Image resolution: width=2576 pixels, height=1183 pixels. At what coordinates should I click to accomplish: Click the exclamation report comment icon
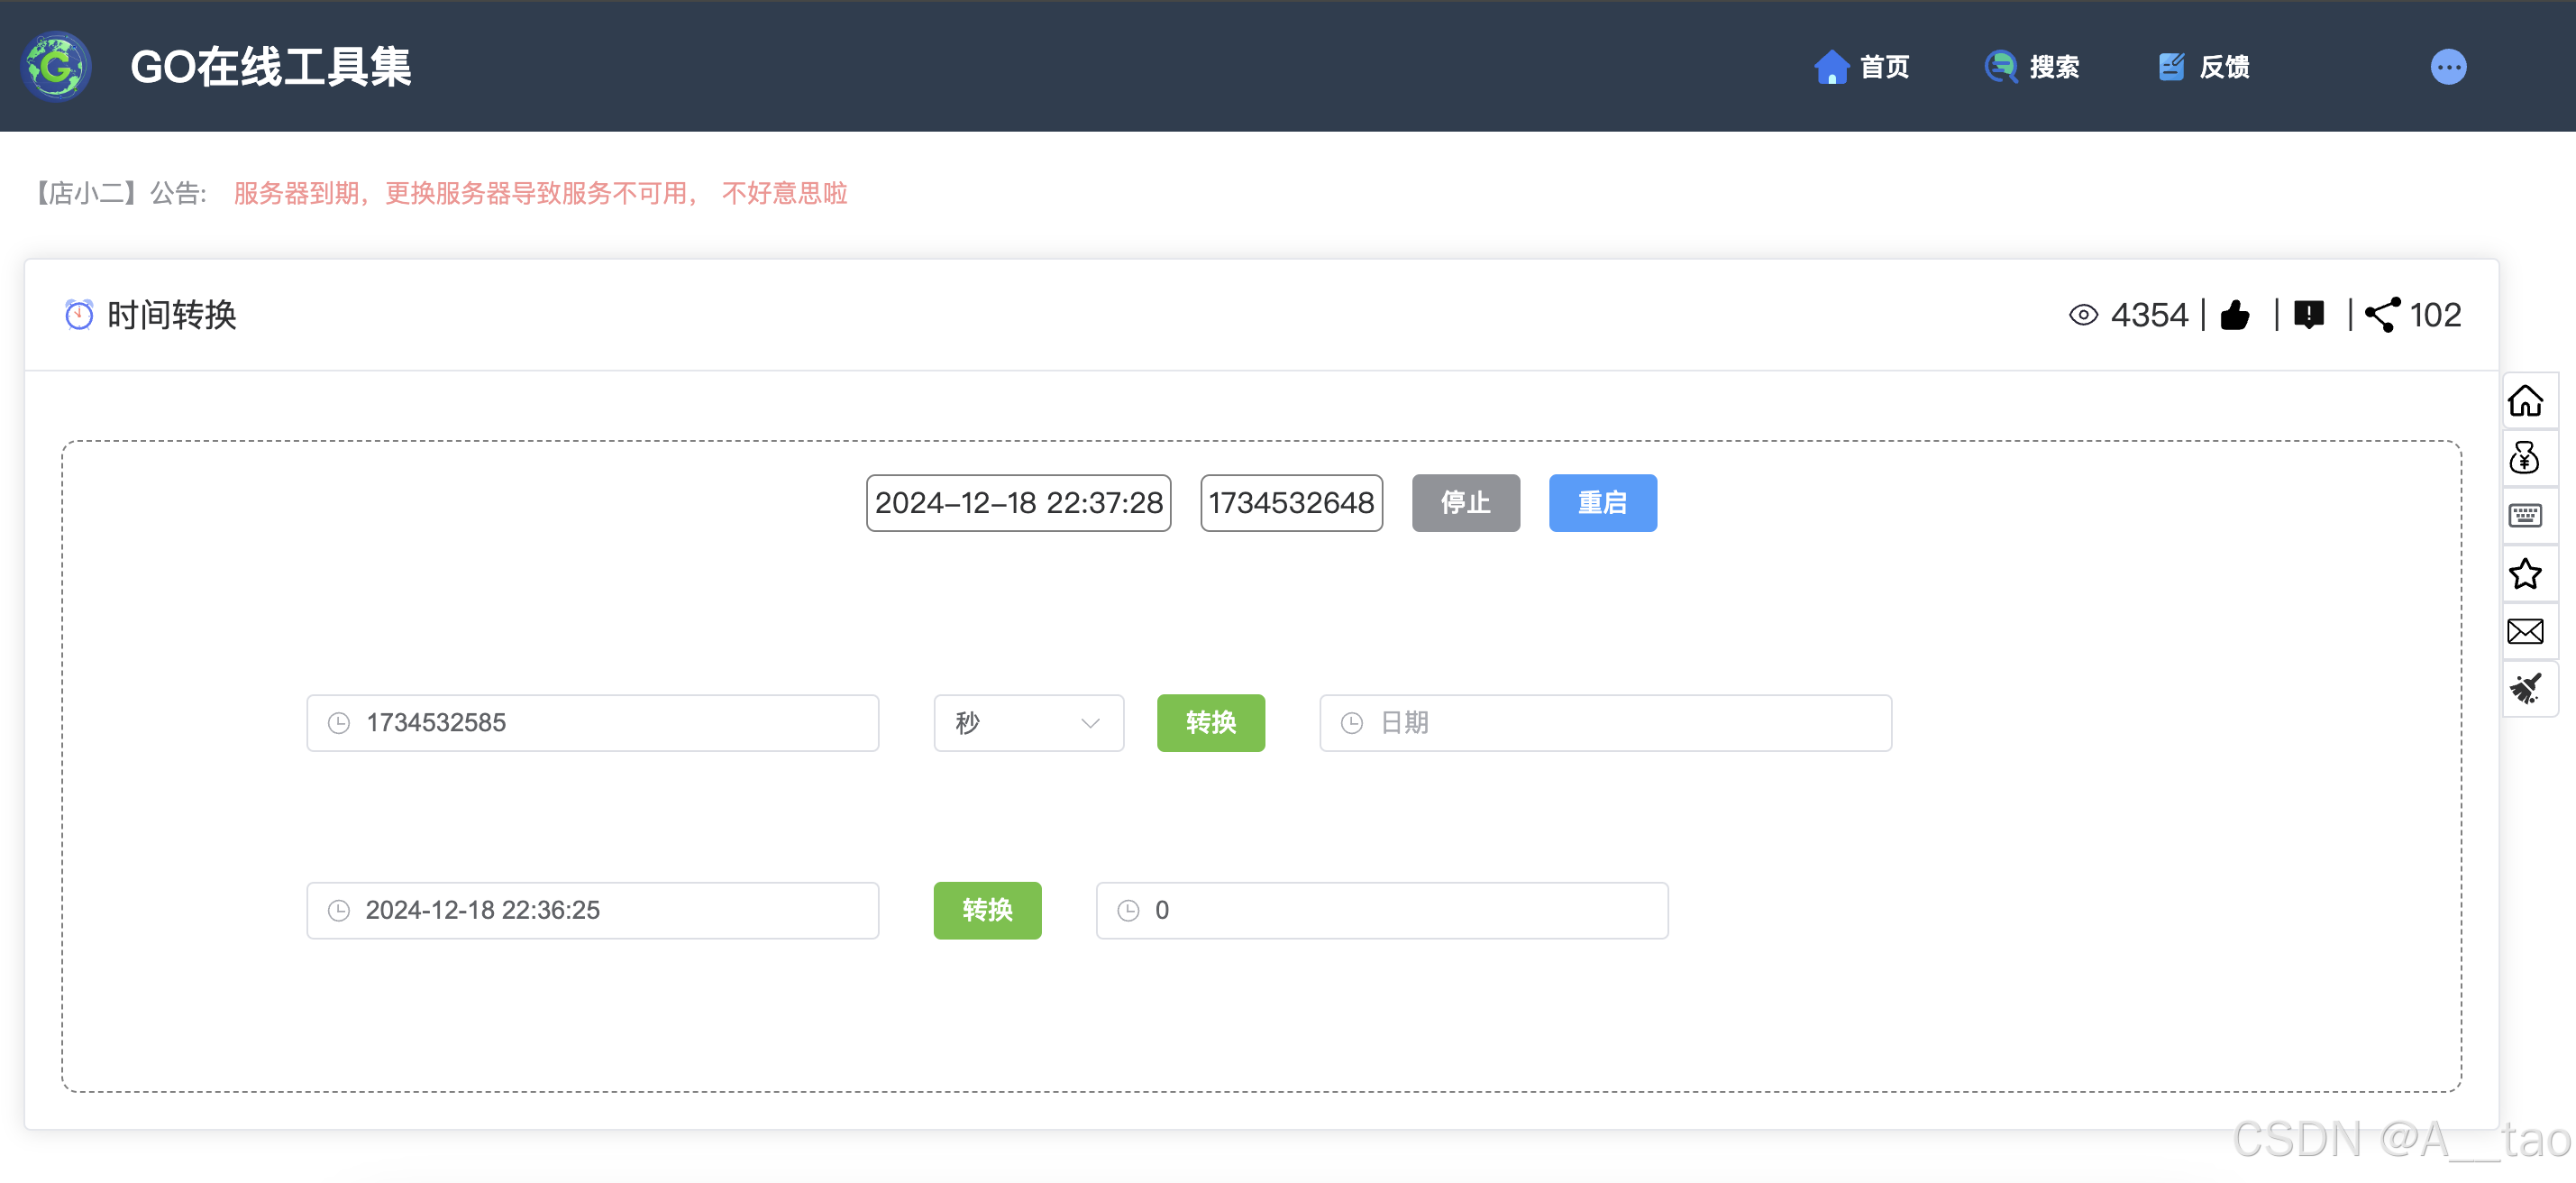tap(2309, 315)
